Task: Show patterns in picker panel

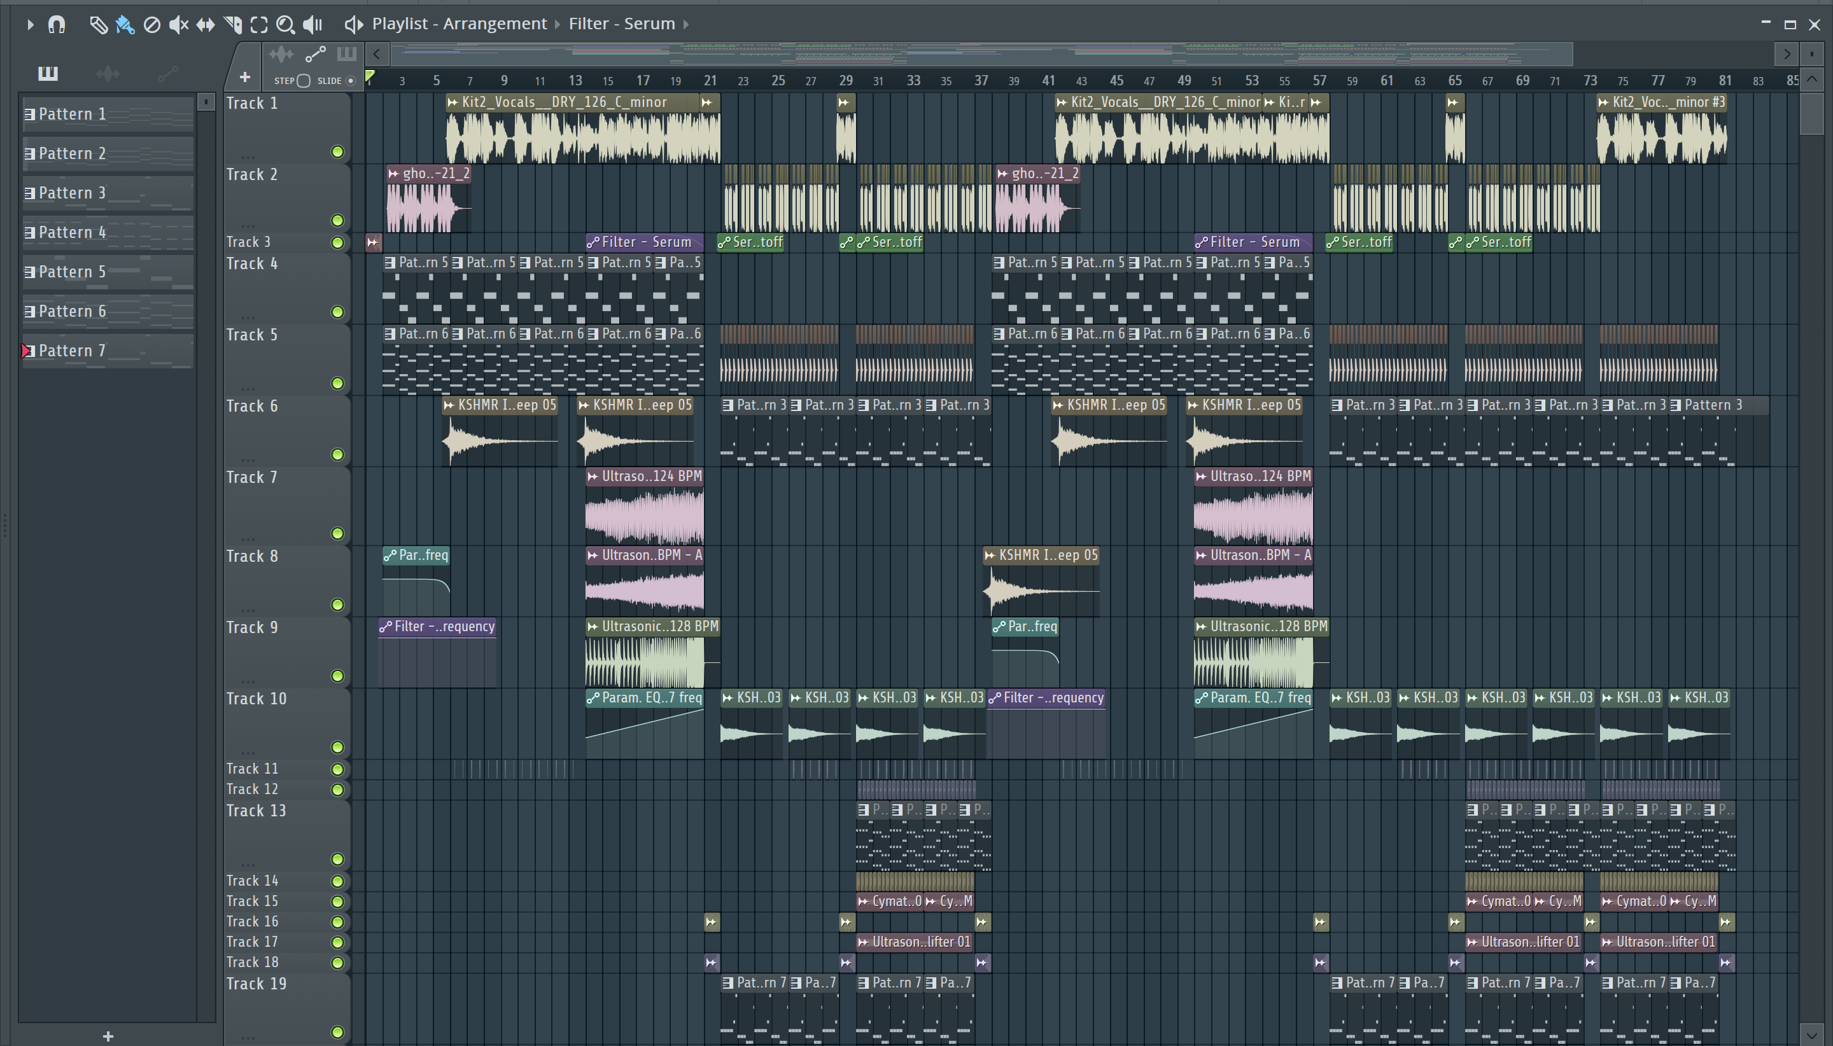Action: (48, 73)
